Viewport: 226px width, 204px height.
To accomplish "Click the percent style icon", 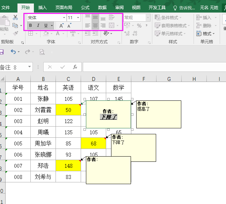I will [139, 25].
